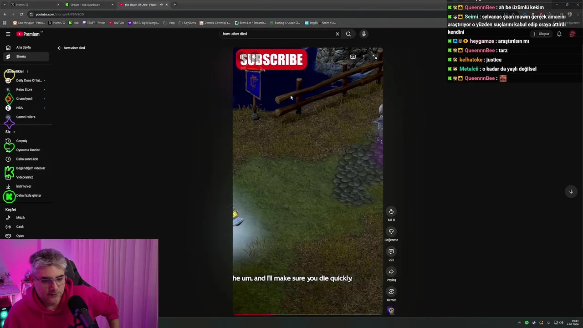The width and height of the screenshot is (583, 328).
Task: Click the Steam tray icon
Action: (x=534, y=323)
